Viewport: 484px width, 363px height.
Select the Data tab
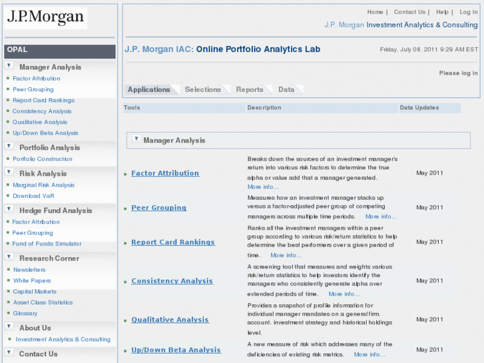(286, 89)
